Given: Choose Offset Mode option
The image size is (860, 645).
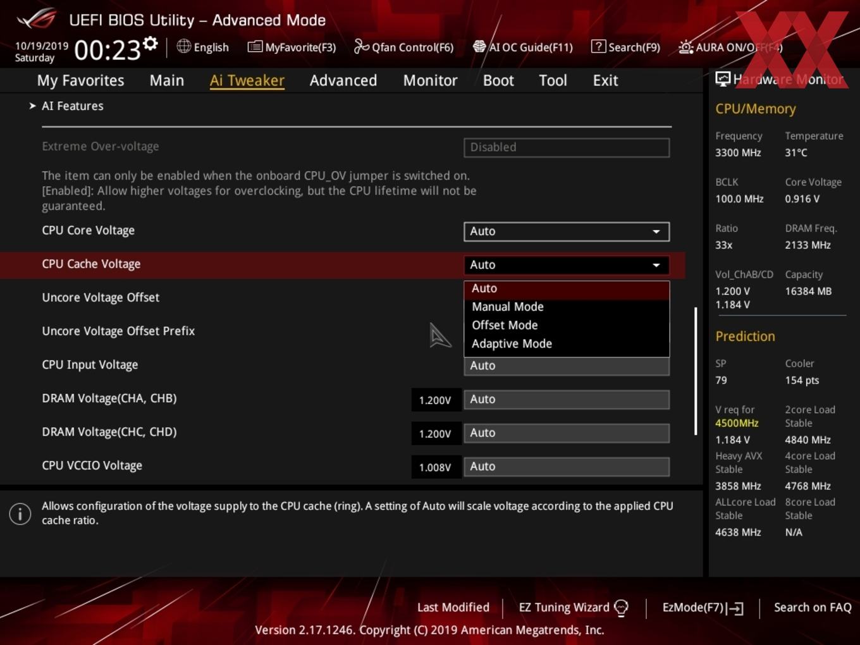Looking at the screenshot, I should (x=567, y=325).
